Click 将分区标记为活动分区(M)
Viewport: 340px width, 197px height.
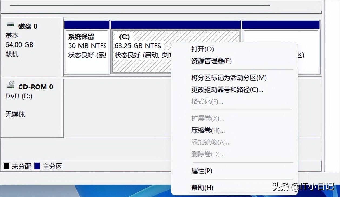coord(229,78)
